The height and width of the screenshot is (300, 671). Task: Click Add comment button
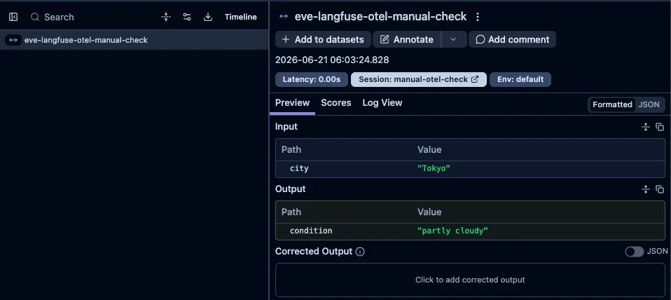[512, 39]
